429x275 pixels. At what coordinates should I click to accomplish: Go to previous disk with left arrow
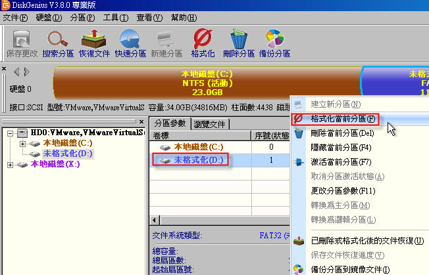16,72
